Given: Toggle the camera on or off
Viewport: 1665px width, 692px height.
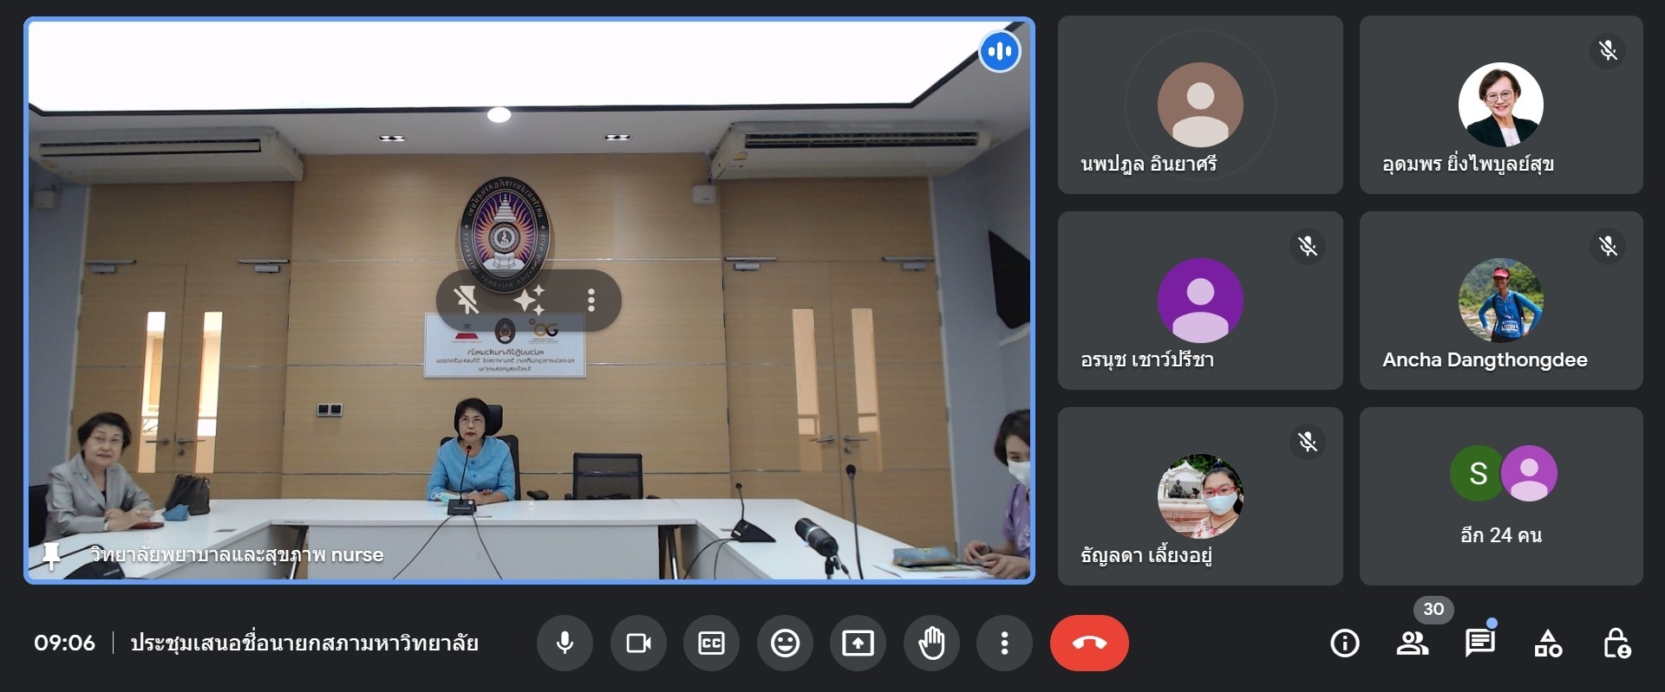Looking at the screenshot, I should pos(638,643).
